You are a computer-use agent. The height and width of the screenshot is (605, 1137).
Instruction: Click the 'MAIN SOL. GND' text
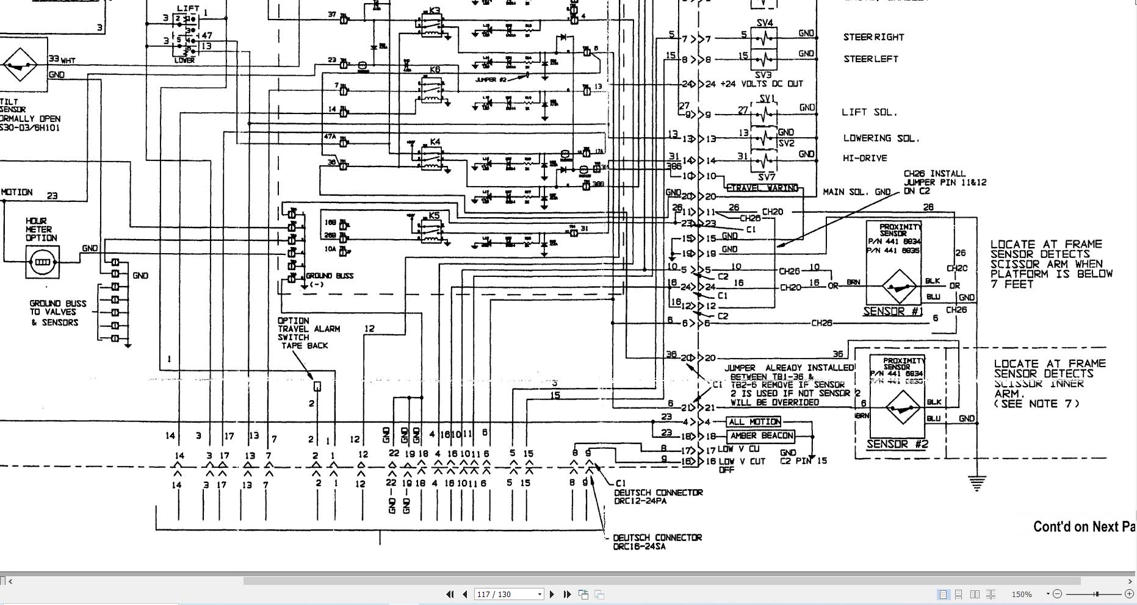[856, 192]
